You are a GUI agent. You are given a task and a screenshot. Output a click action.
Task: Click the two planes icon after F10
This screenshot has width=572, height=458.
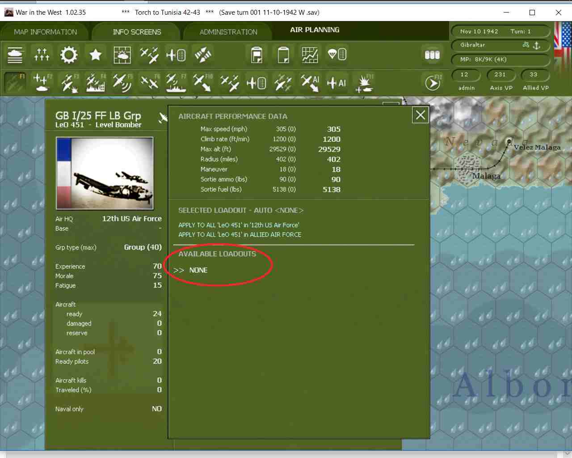click(229, 83)
